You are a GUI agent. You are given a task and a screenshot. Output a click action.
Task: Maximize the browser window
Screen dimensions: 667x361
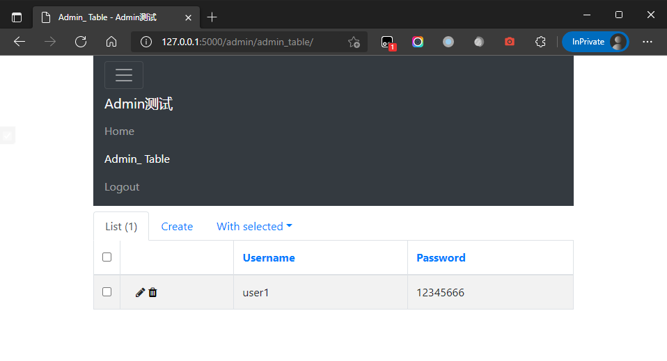pos(619,15)
